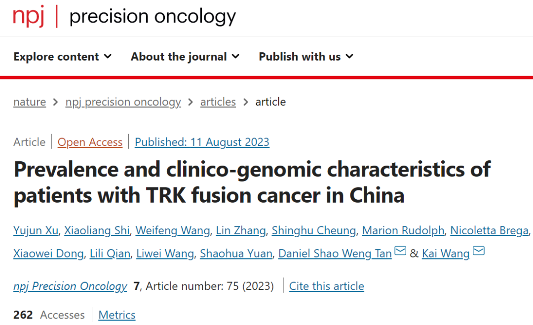The width and height of the screenshot is (533, 325).
Task: Click author Nicoletta Brega's name
Action: [x=489, y=230]
